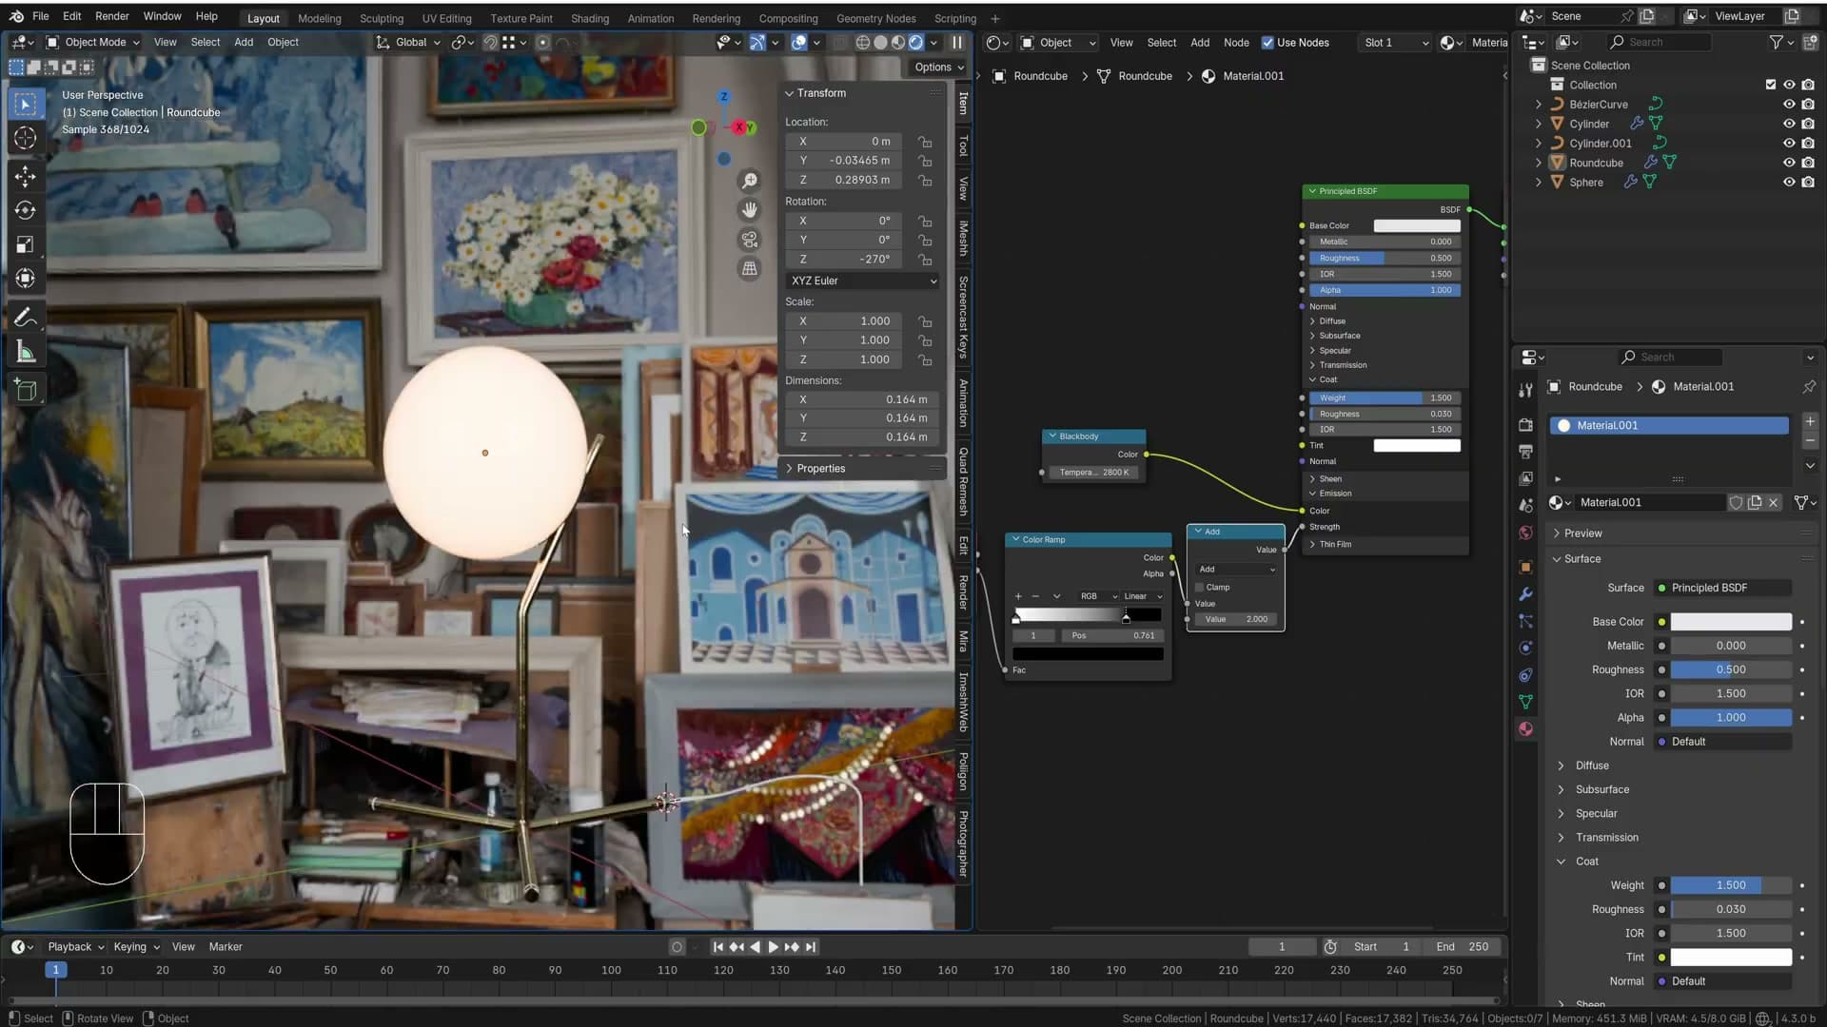
Task: Click the viewport Options button
Action: pos(939,68)
